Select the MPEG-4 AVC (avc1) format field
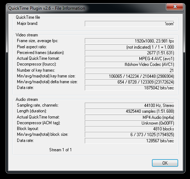This screenshot has height=179, width=190. point(129,59)
